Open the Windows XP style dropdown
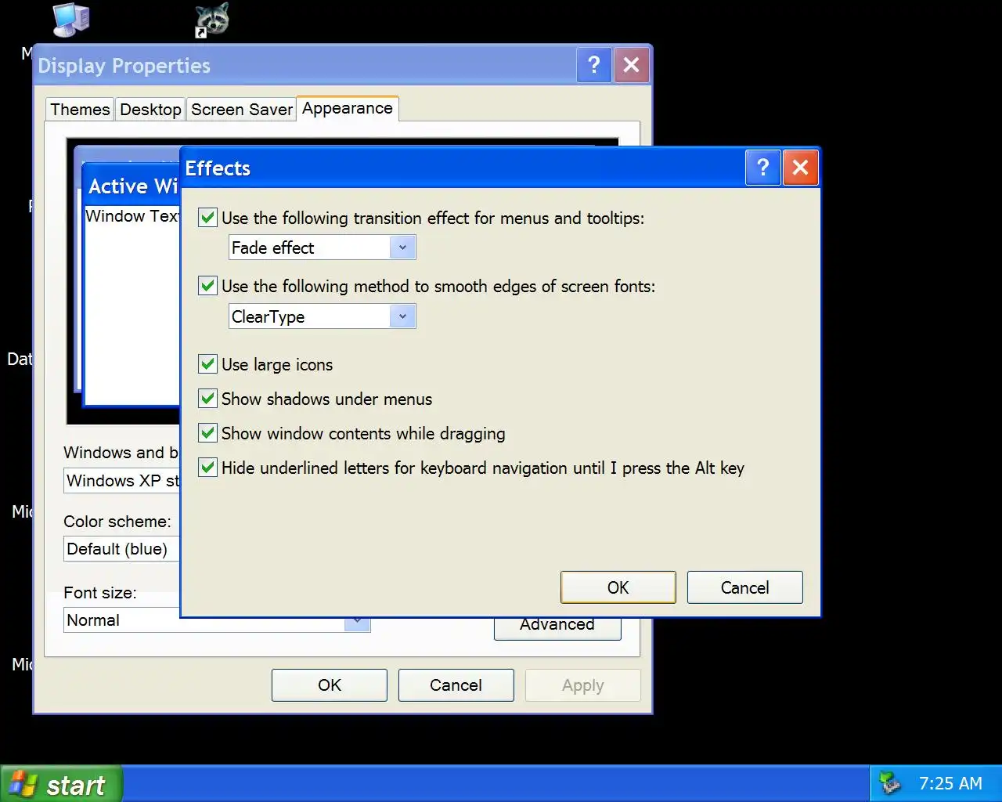The image size is (1002, 802). 122,481
